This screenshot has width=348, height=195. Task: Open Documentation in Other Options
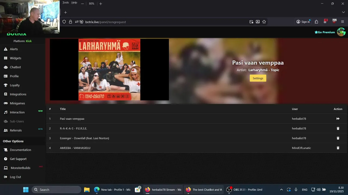tap(20, 150)
